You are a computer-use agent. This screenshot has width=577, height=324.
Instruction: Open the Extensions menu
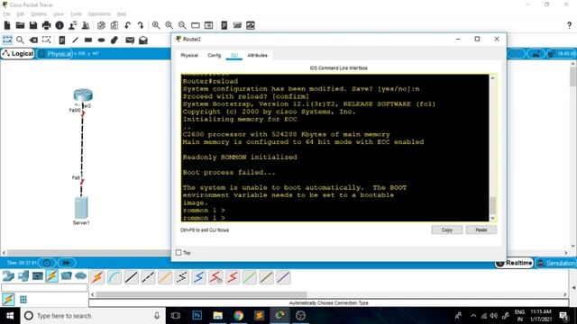[99, 14]
